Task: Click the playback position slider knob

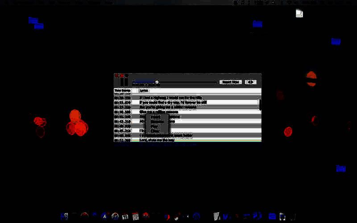Action: pyautogui.click(x=157, y=82)
